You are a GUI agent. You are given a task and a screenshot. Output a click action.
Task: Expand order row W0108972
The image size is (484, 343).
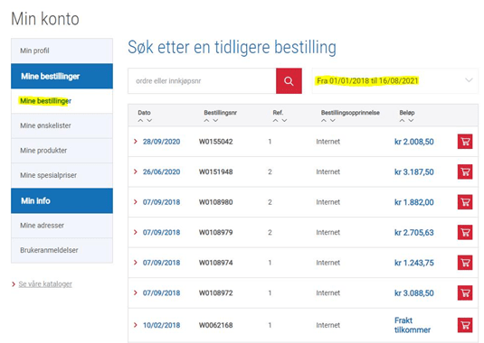click(x=135, y=292)
